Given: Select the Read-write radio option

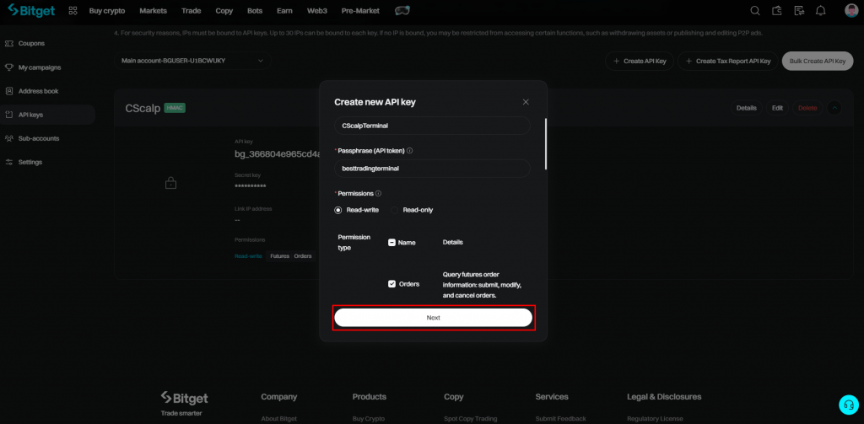Looking at the screenshot, I should [x=339, y=210].
